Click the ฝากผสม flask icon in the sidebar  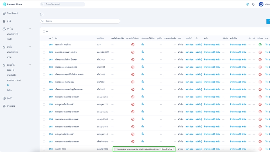(4, 106)
